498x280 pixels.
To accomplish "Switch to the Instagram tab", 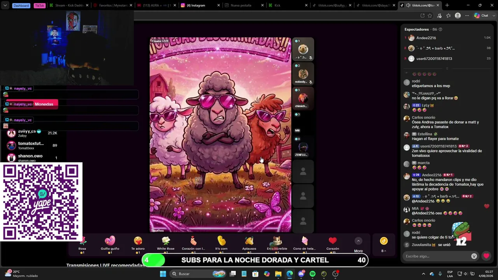I will coord(200,5).
